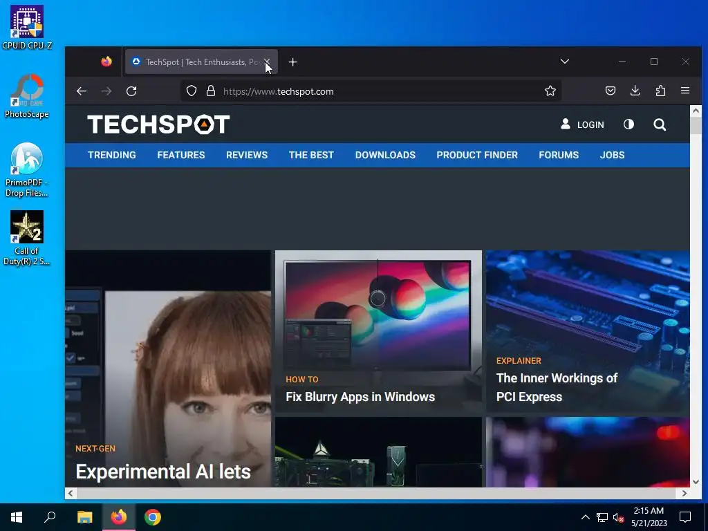Open the TRENDING menu item
The width and height of the screenshot is (708, 531).
click(112, 156)
